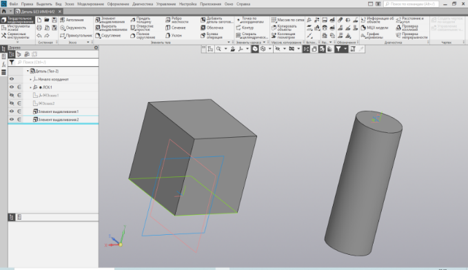Expand the ЛСК:1 tree node

30,87
